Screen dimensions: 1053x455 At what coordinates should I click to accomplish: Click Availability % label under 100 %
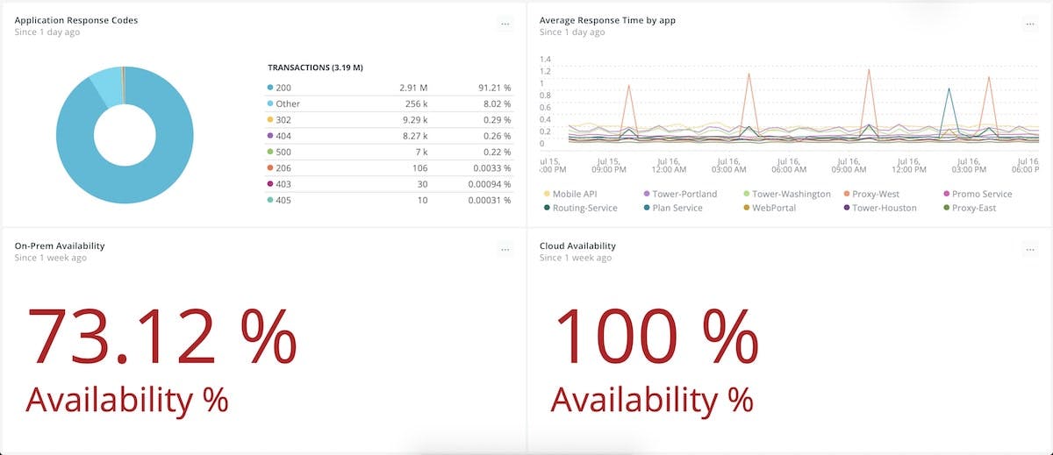click(x=652, y=400)
